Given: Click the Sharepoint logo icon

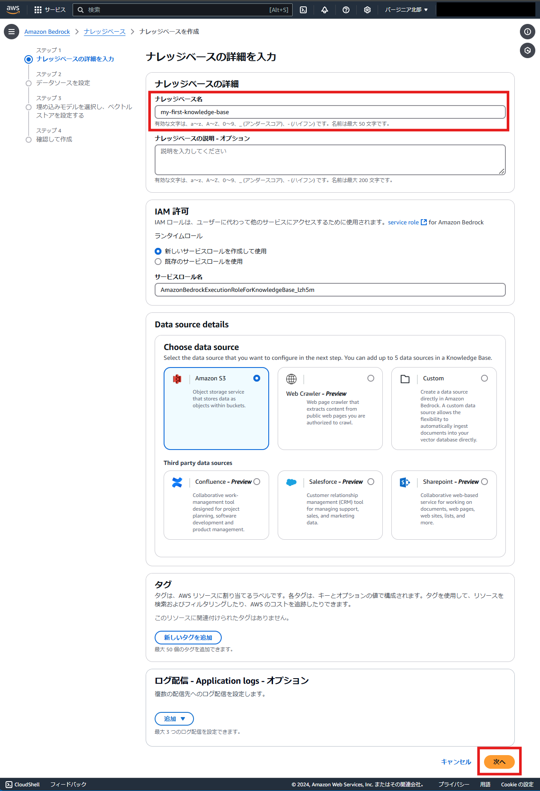Looking at the screenshot, I should [x=405, y=482].
